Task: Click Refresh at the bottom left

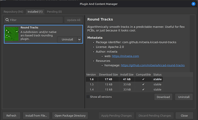Action: pos(11,115)
